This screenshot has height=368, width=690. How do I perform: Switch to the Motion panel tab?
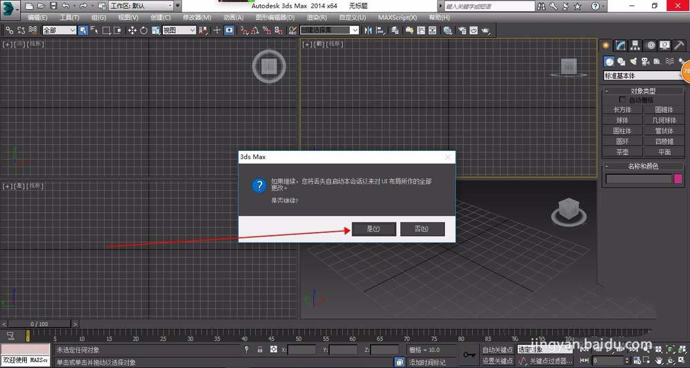pos(650,45)
